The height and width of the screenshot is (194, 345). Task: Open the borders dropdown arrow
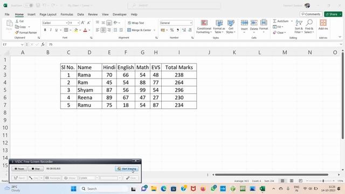(x=70, y=30)
